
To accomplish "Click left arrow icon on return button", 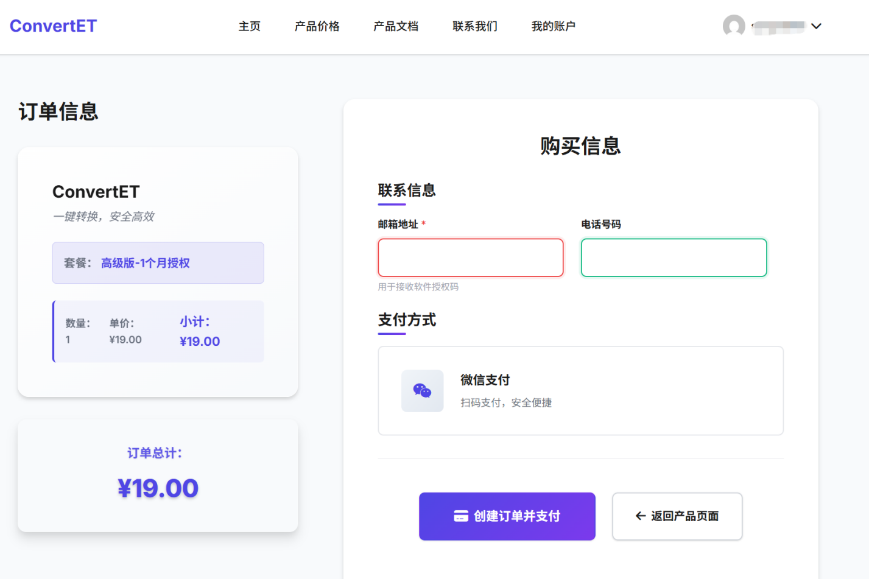I will [640, 516].
